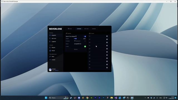Open Discord from the taskbar

79,98
